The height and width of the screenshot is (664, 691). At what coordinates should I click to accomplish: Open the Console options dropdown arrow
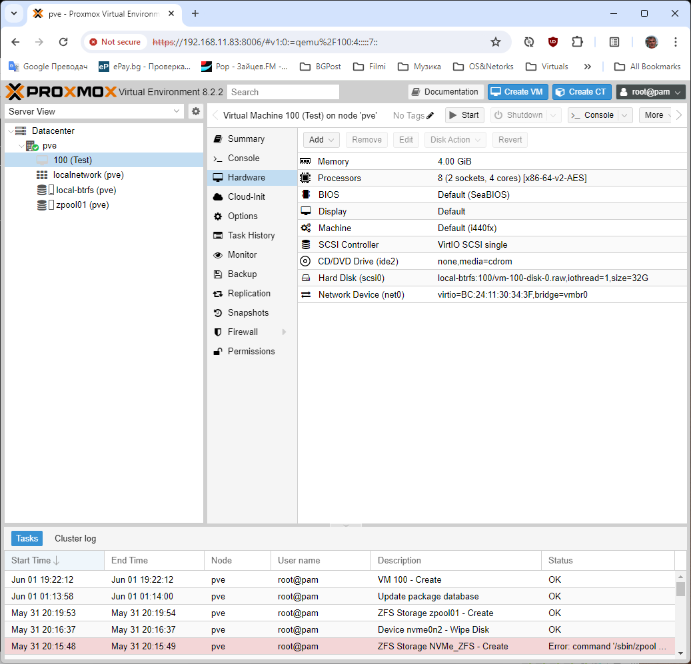click(x=624, y=115)
